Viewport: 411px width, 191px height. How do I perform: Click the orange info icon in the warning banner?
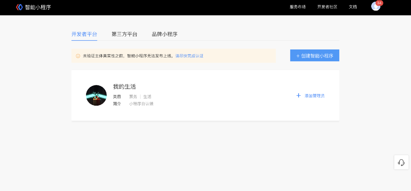click(x=78, y=56)
